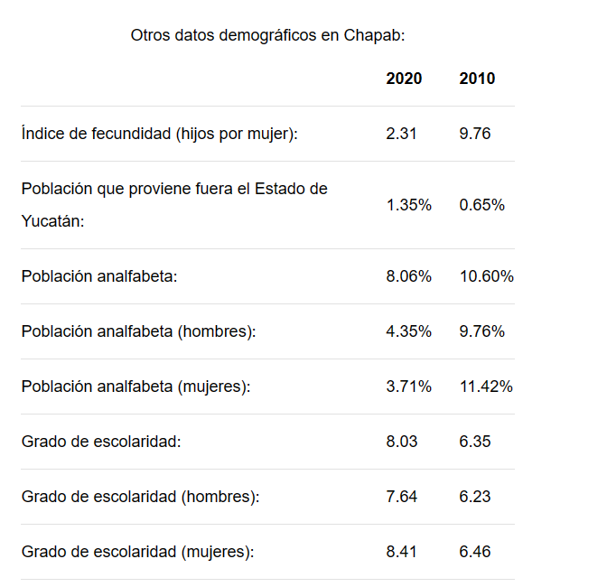Click the 2020 fertility index value 2.31
The width and height of the screenshot is (607, 587).
tap(401, 134)
